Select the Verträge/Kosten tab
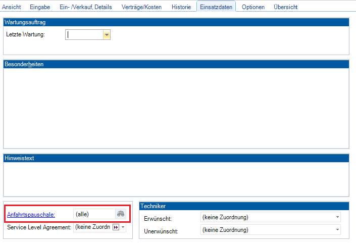This screenshot has height=245, width=356. click(141, 7)
